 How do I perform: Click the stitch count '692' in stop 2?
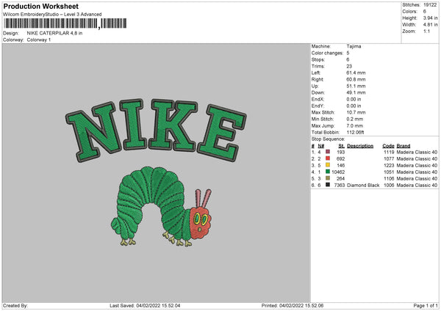[x=340, y=159]
